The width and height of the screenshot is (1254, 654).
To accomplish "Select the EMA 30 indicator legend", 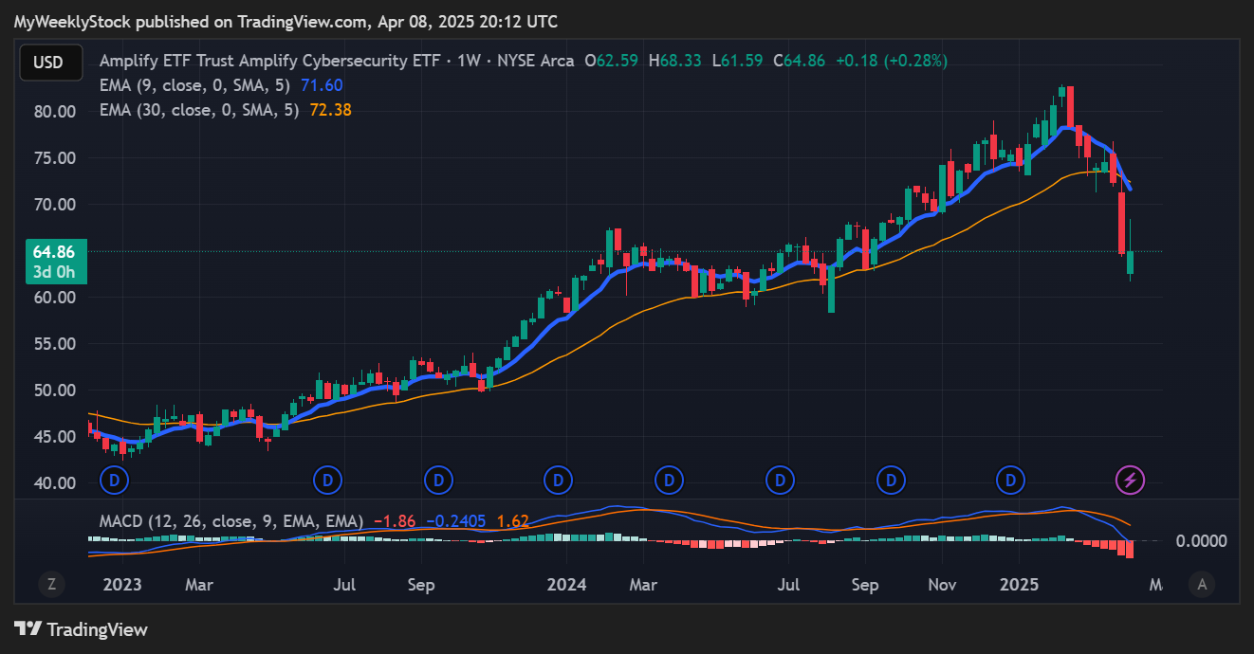I will [x=199, y=110].
